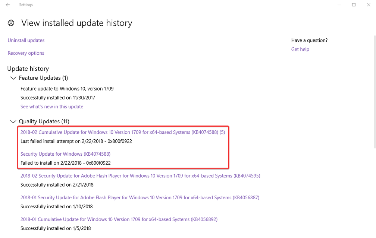Open Adobe Flash Player update KB4074595 link

pyautogui.click(x=140, y=176)
